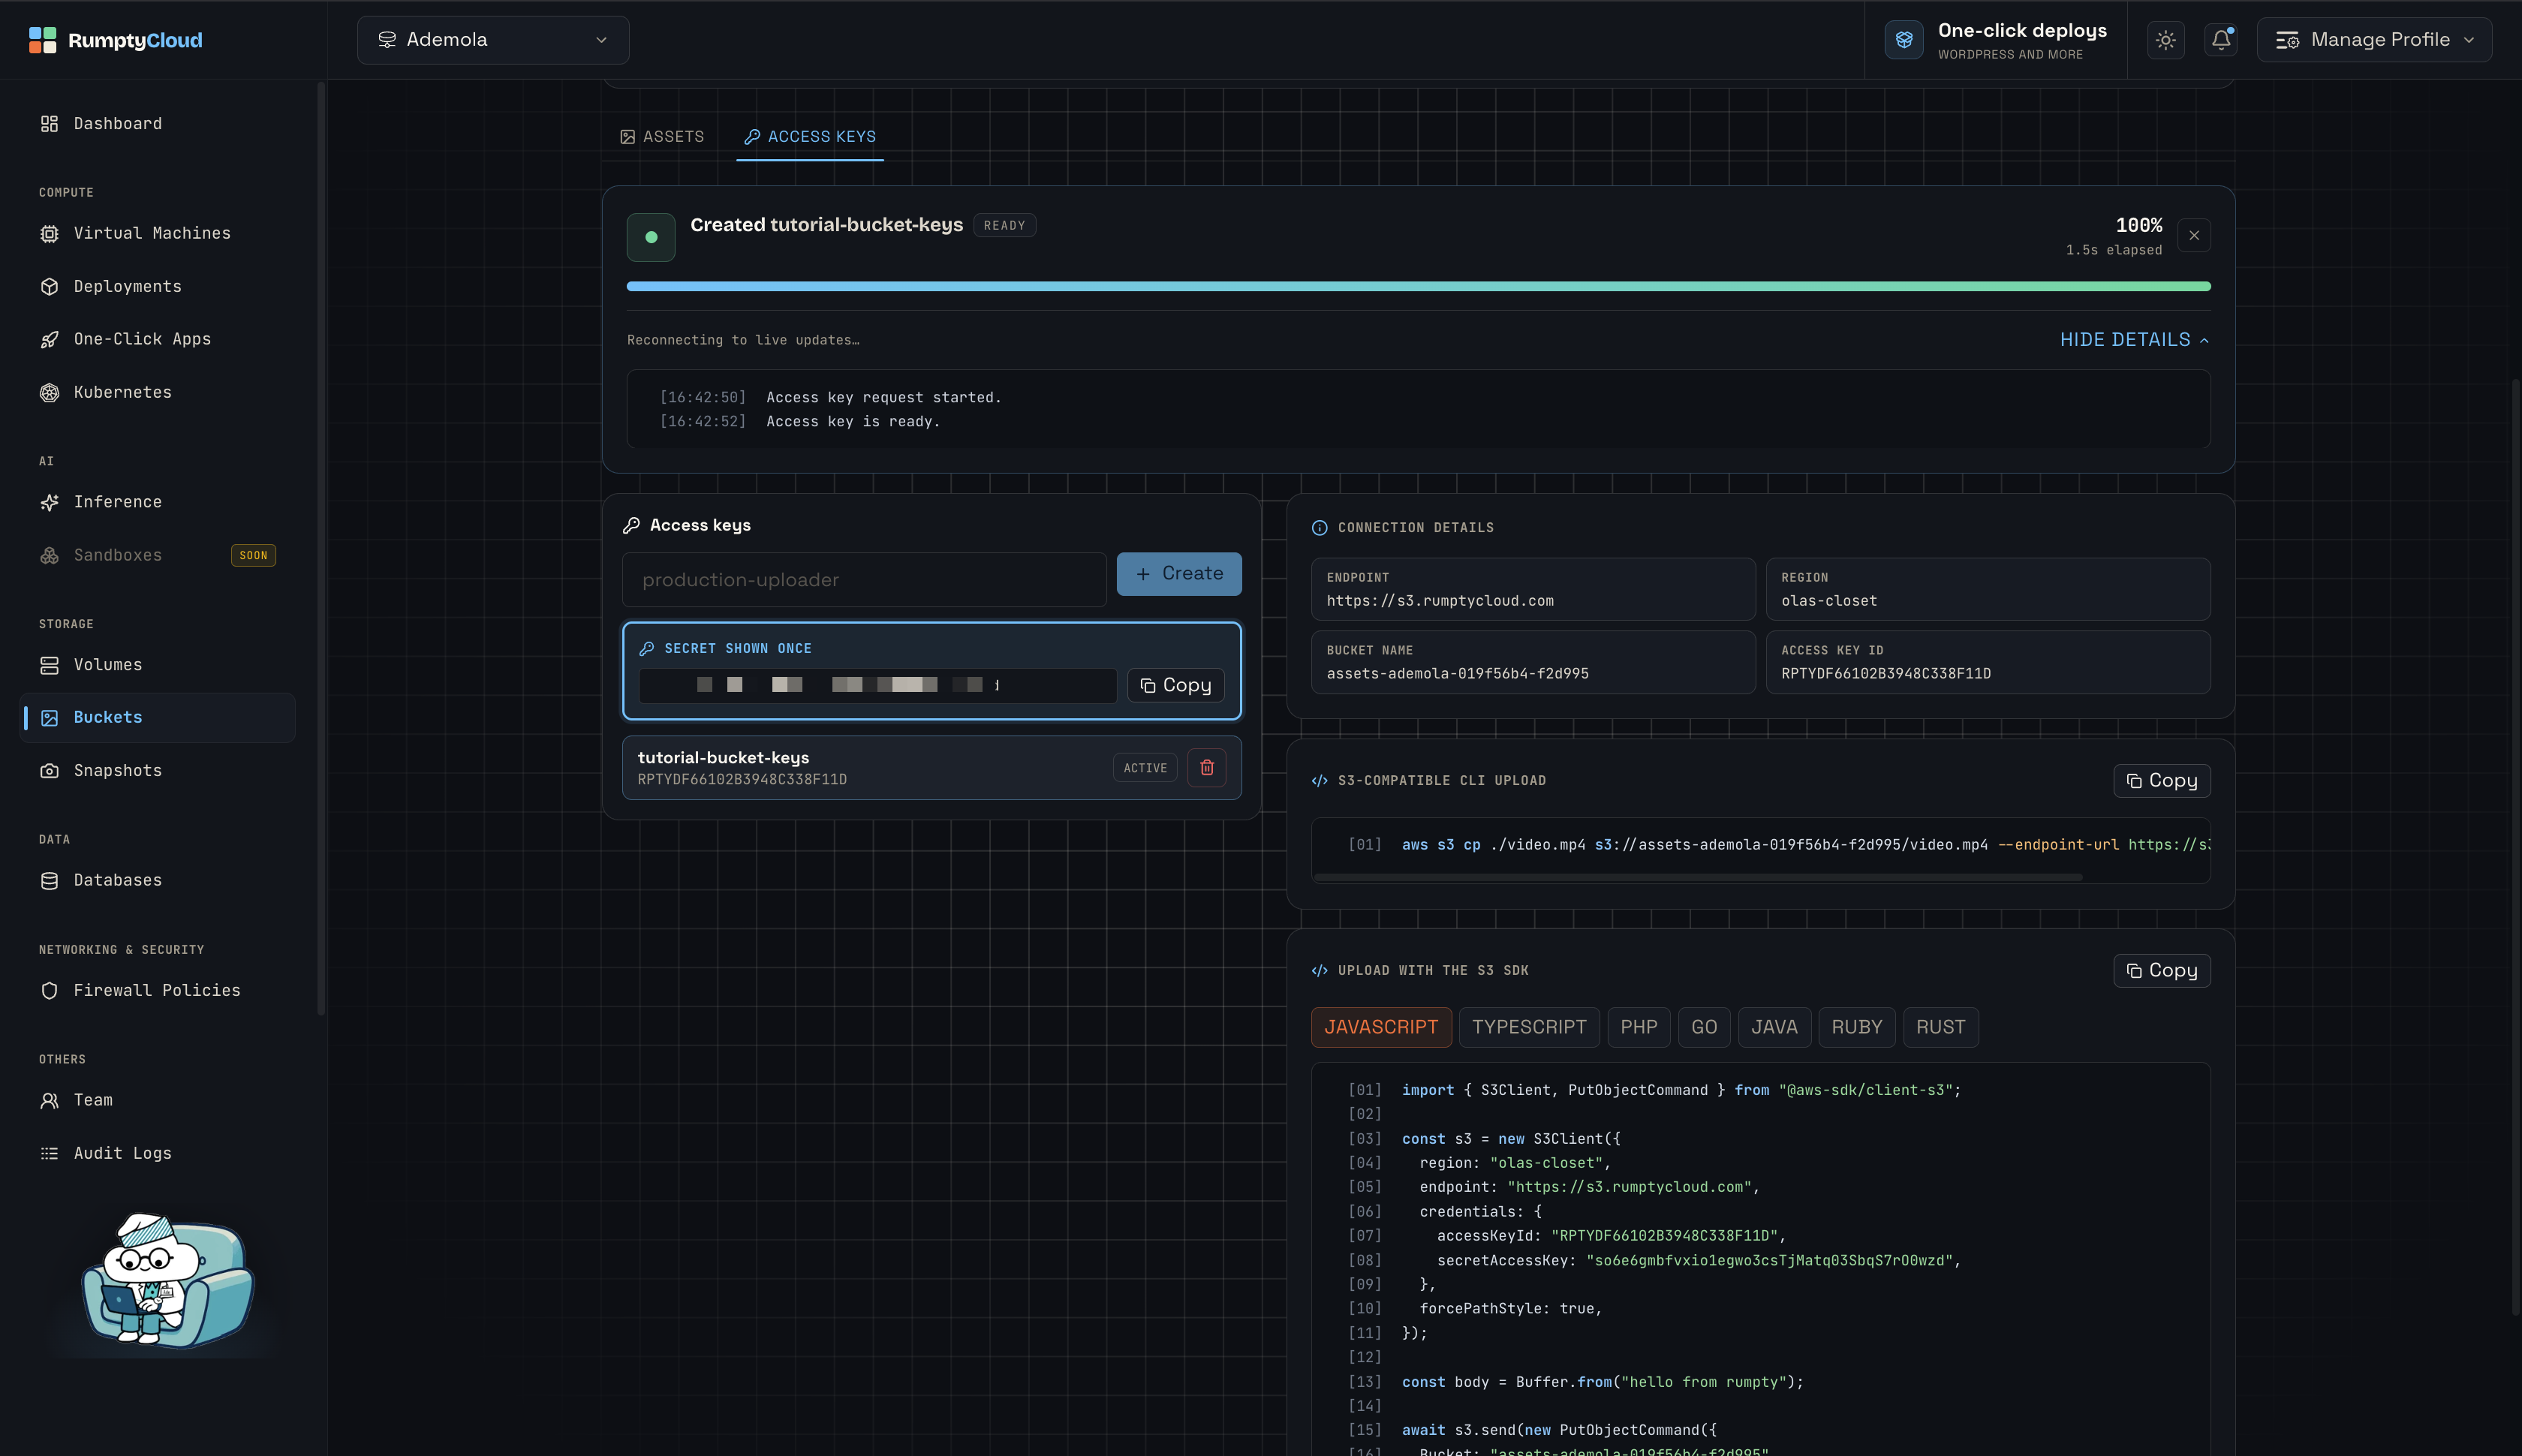Viewport: 2522px width, 1456px height.
Task: Expand Manage Profile menu
Action: click(2374, 40)
